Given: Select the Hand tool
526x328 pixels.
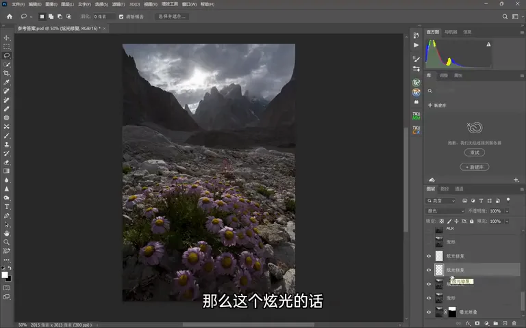Looking at the screenshot, I should (6, 233).
